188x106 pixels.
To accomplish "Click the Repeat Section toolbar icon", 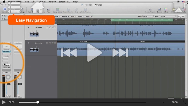I will click(68, 10).
